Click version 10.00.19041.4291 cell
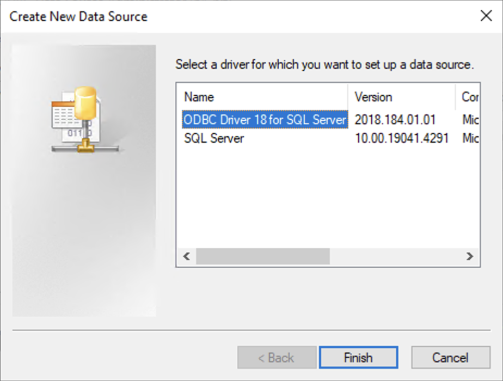This screenshot has height=381, width=503. 402,139
